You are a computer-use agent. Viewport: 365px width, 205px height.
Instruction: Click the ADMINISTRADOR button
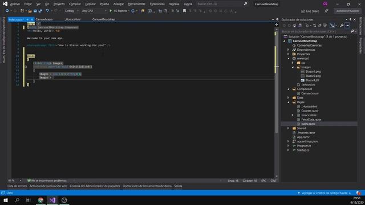pyautogui.click(x=347, y=11)
